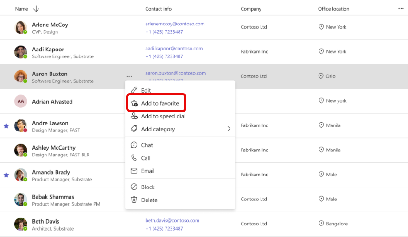Screen dimensions: 408x237
Task: Click the Call phone icon in menu
Action: (134, 158)
